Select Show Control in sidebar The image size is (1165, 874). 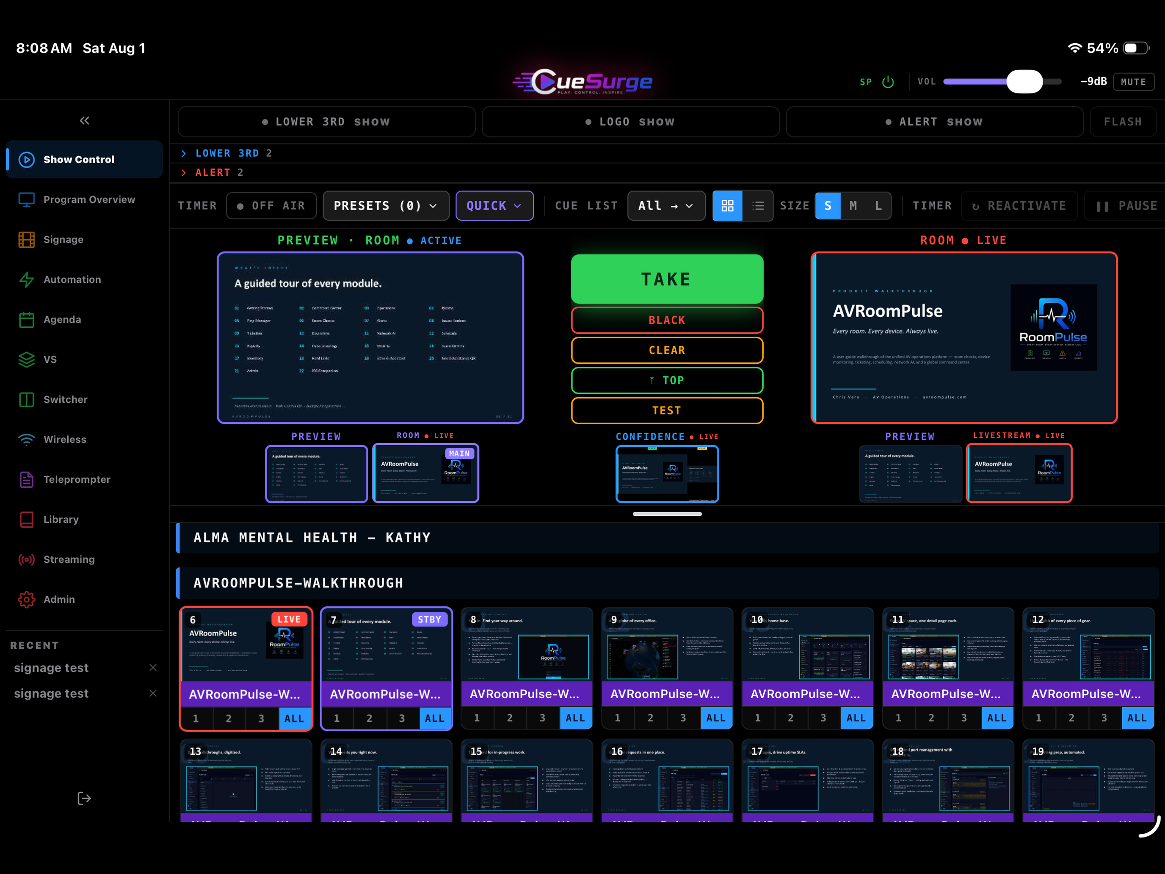coord(84,159)
